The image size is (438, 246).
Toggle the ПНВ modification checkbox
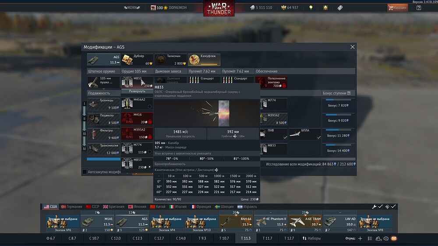tap(285, 137)
